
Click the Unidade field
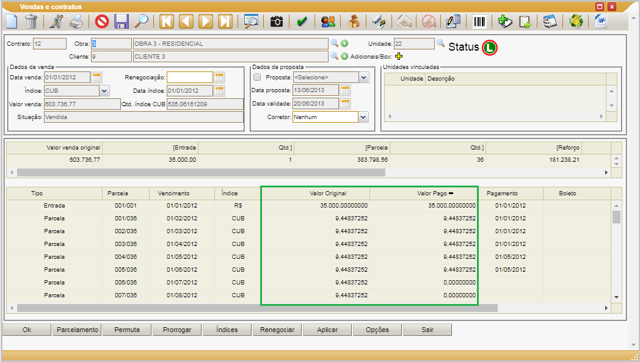tap(414, 44)
